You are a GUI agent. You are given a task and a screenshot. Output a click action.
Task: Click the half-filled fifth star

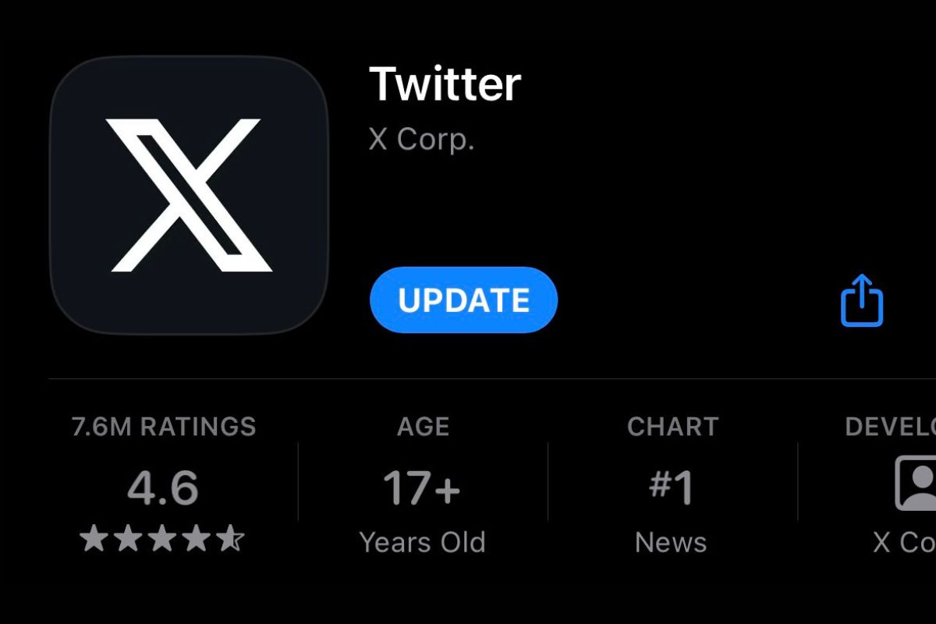pos(231,538)
